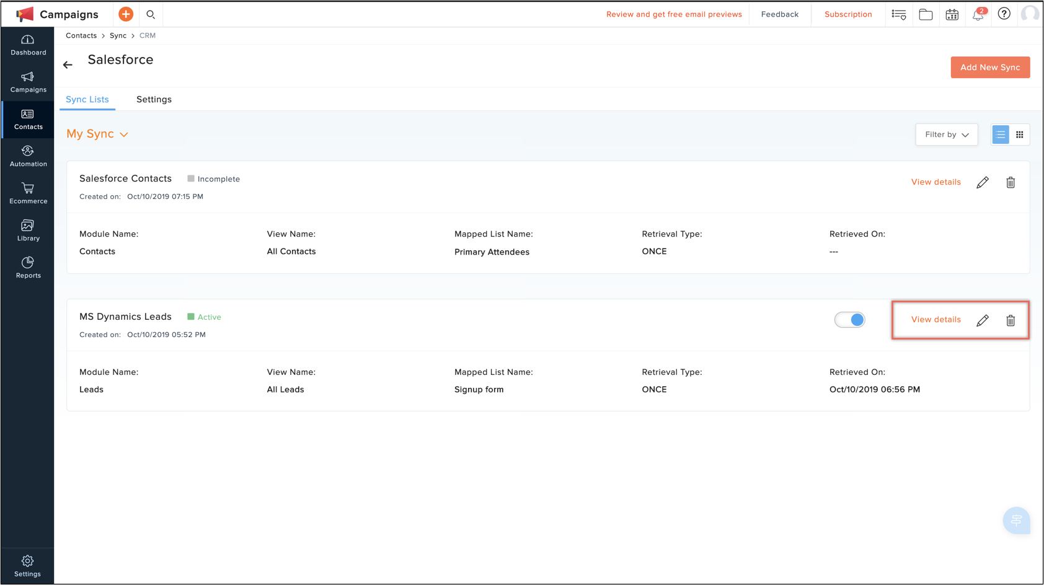
Task: Delete the MS Dynamics Leads sync
Action: tap(1011, 320)
